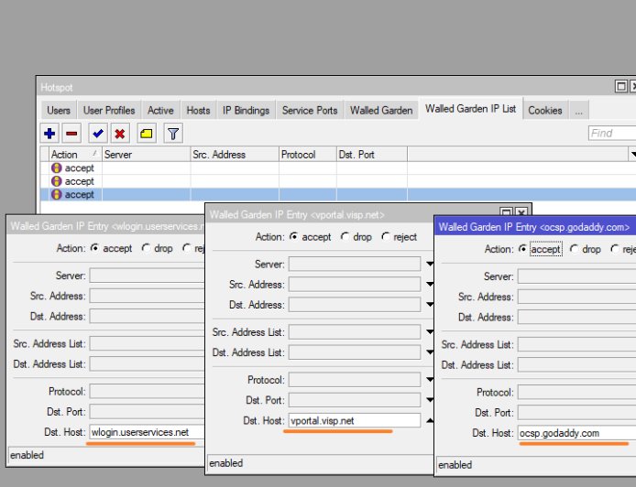Open the Service Ports tab

310,110
